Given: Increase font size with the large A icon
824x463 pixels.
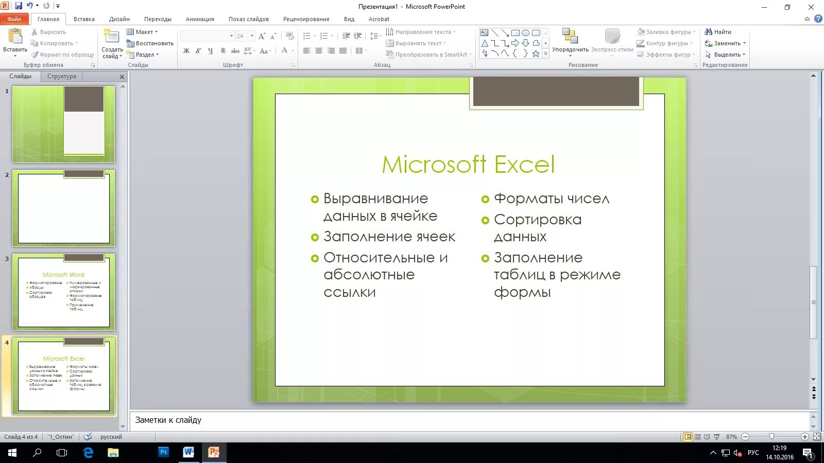Looking at the screenshot, I should pos(262,36).
